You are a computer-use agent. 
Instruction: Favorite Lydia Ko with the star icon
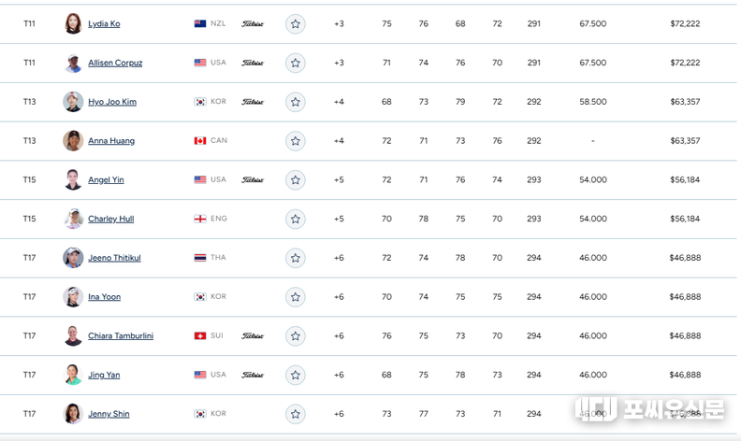pyautogui.click(x=296, y=23)
